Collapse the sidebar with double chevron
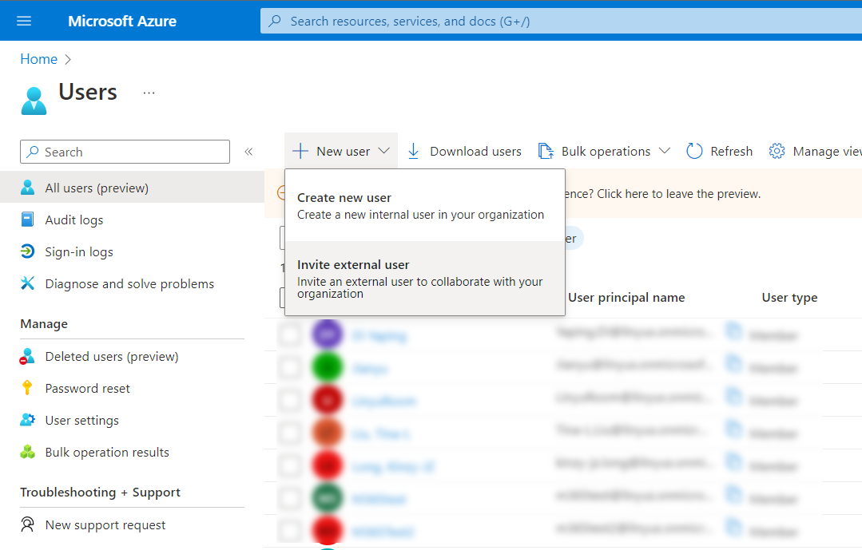The width and height of the screenshot is (862, 550). coord(248,152)
